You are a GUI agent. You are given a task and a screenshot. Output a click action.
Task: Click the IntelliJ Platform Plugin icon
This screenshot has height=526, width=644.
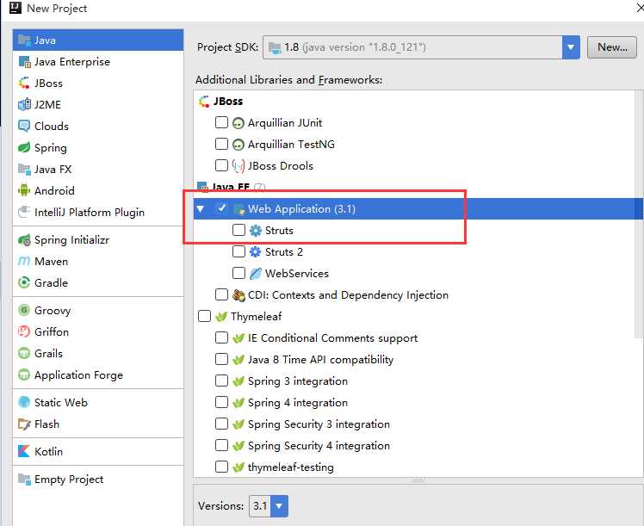(x=24, y=212)
